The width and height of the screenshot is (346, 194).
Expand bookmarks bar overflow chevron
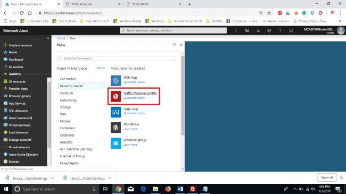[340, 21]
